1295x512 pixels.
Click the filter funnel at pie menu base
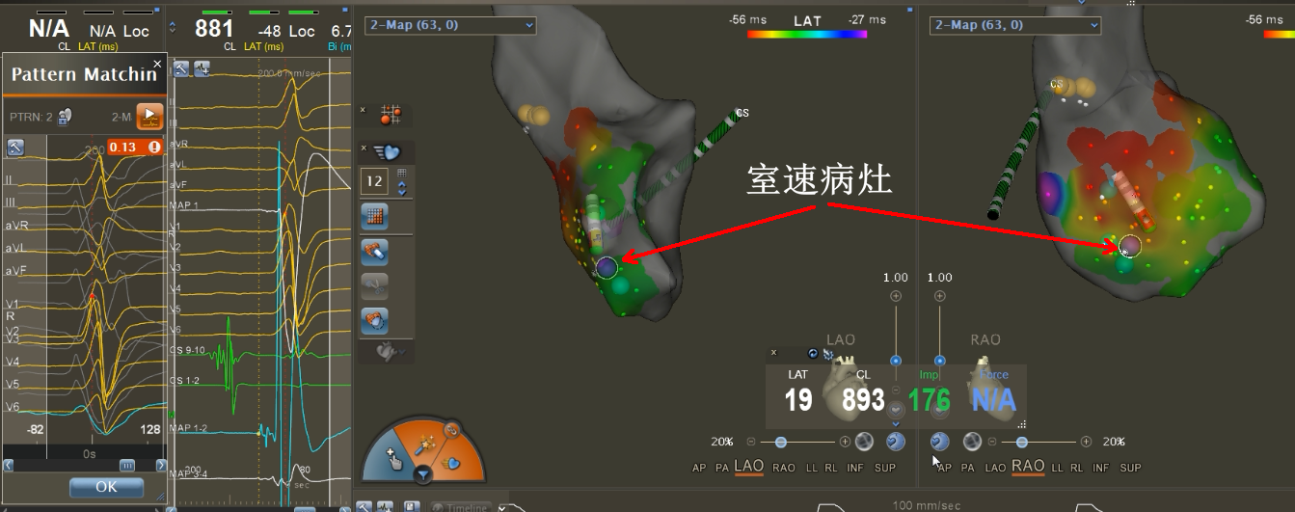point(423,475)
